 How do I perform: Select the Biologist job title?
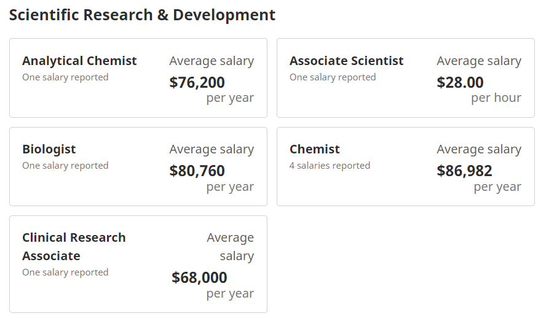[49, 149]
